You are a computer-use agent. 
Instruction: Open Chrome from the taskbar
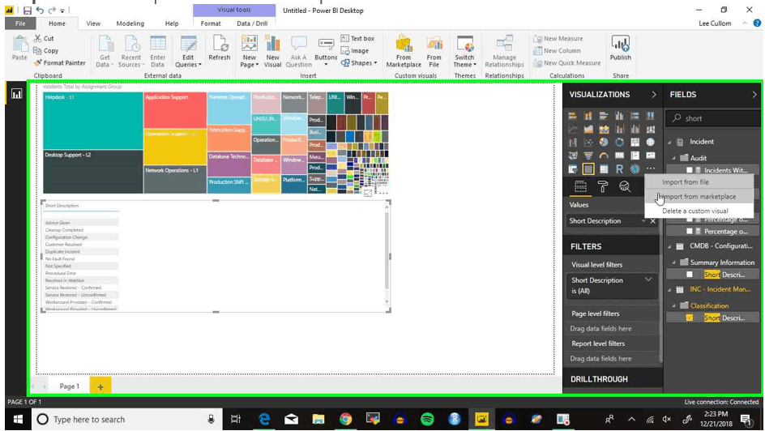[345, 420]
